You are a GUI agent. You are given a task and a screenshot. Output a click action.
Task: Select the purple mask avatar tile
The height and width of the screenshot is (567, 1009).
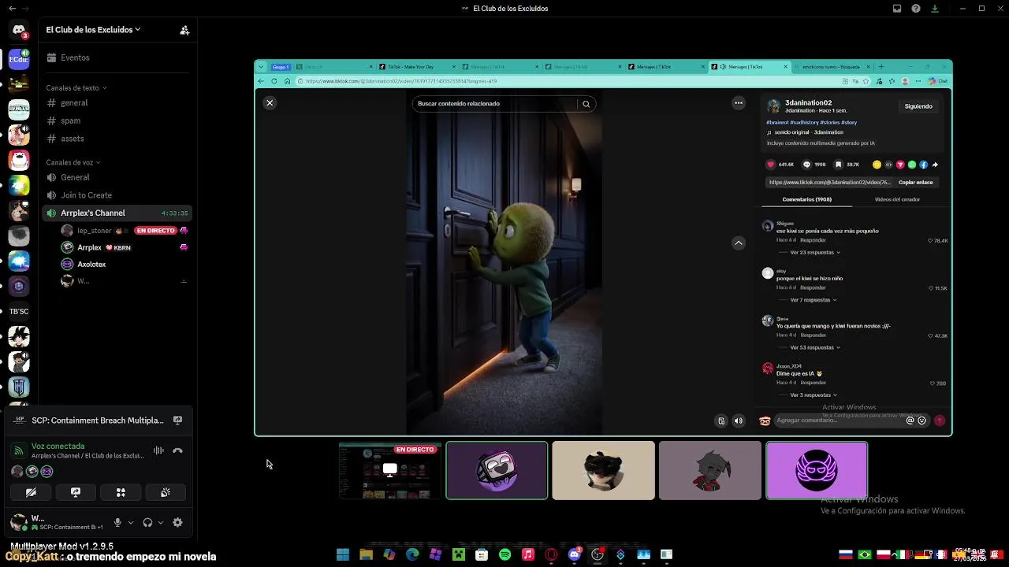pyautogui.click(x=816, y=471)
